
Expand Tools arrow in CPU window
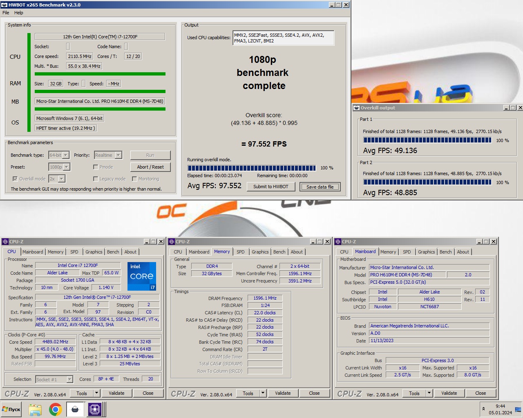point(97,394)
